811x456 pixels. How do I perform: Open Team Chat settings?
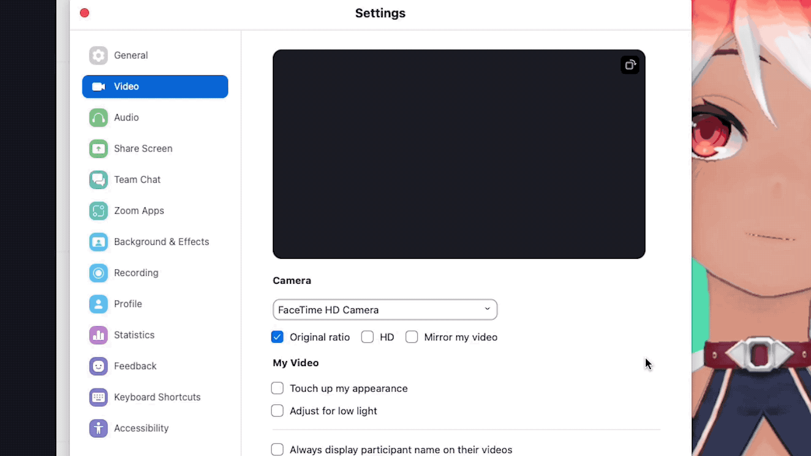coord(137,179)
